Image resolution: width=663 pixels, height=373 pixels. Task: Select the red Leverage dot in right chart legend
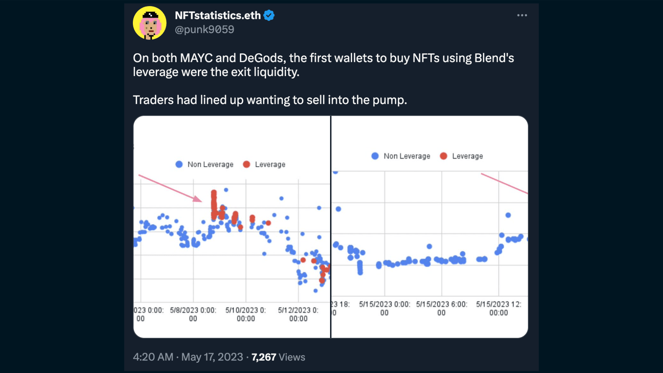pos(443,156)
